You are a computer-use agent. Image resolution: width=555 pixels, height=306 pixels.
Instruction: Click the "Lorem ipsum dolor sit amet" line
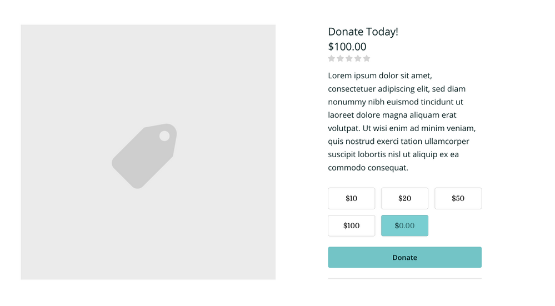380,76
